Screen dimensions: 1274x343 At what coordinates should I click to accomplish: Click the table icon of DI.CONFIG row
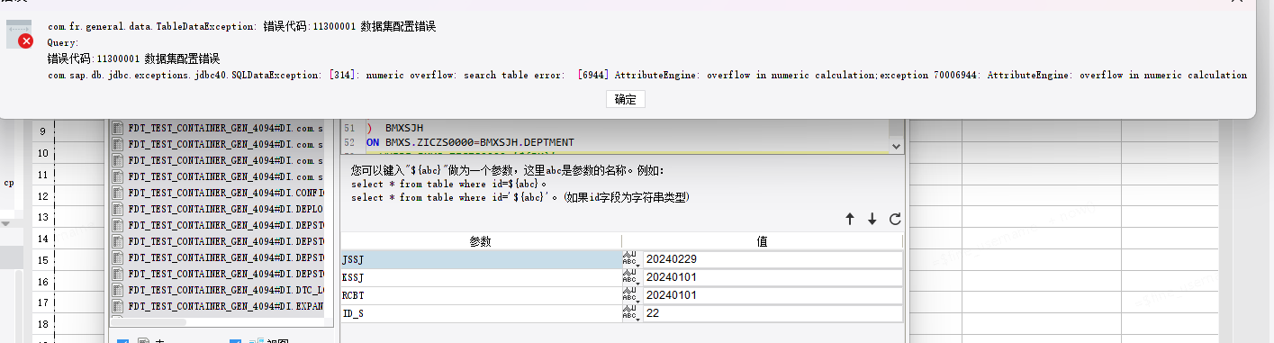118,194
